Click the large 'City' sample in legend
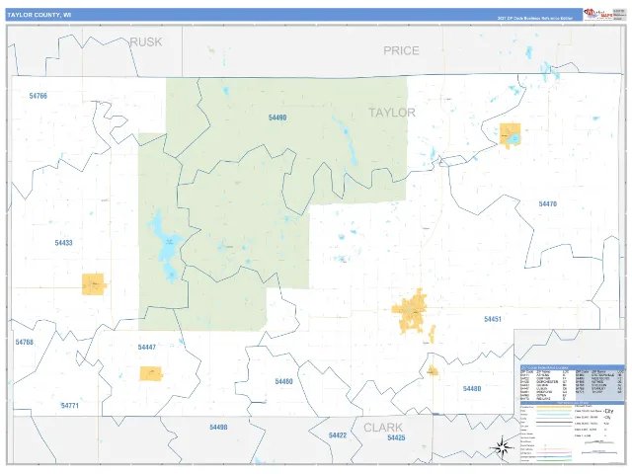Screen dimensions: 632x474 pyautogui.click(x=608, y=411)
